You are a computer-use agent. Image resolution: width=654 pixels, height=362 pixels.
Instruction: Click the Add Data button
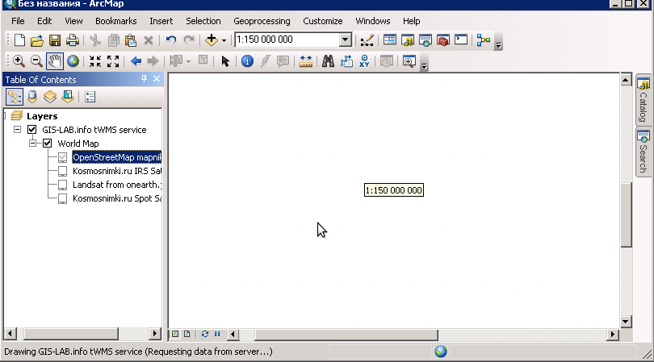[211, 40]
